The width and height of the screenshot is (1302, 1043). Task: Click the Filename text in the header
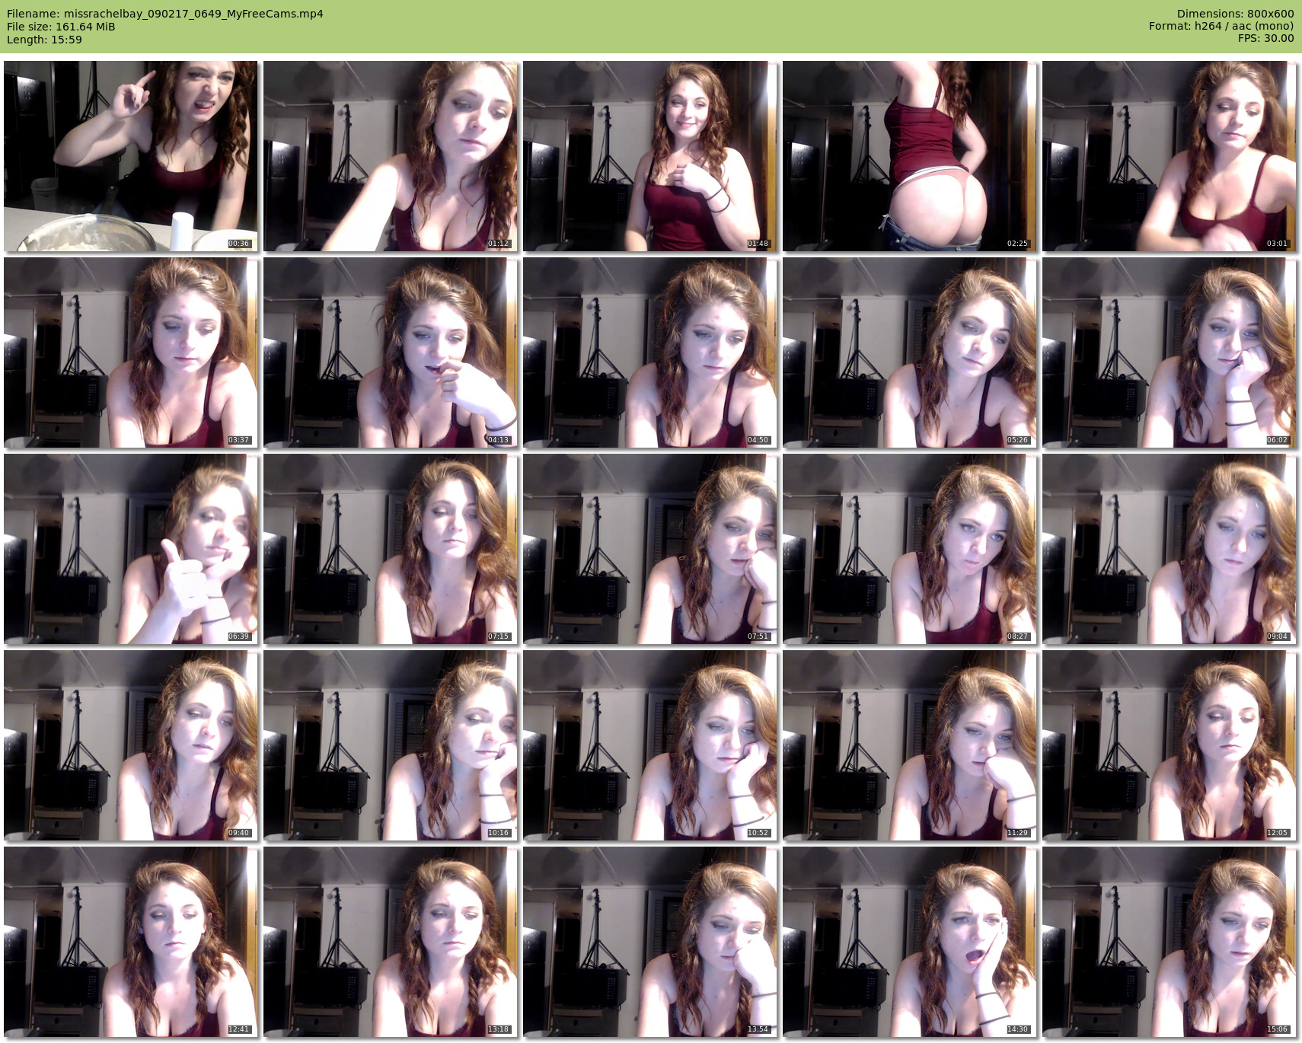(x=165, y=14)
